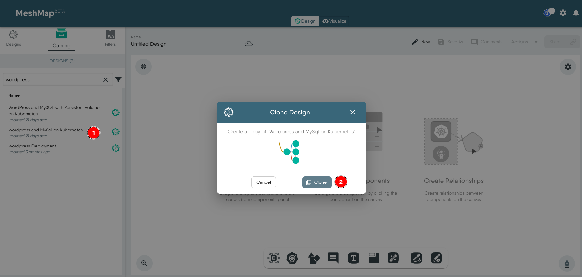
Task: Close the Clone Design dialog
Action: pos(352,112)
